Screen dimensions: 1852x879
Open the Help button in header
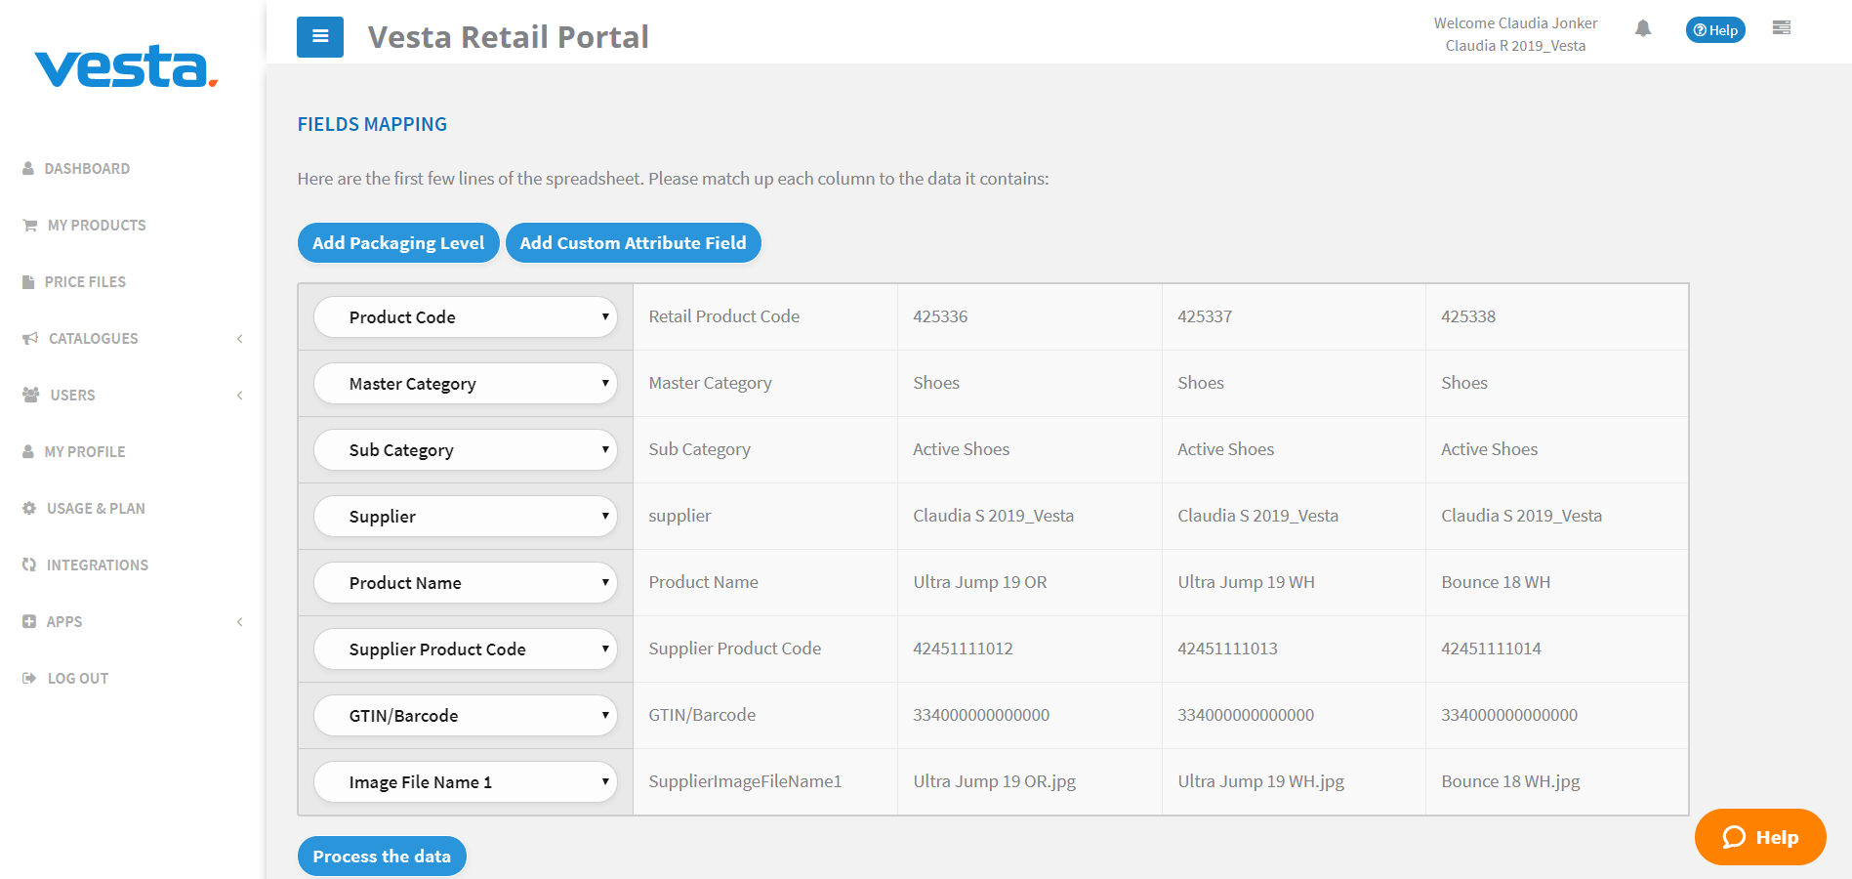pos(1715,30)
